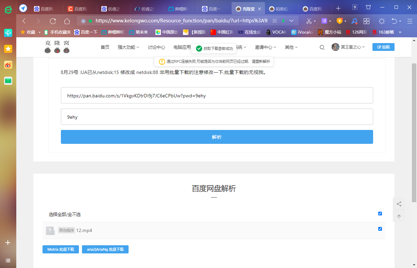
Task: Open the 魔方小站 bookmark
Action: [x=330, y=32]
